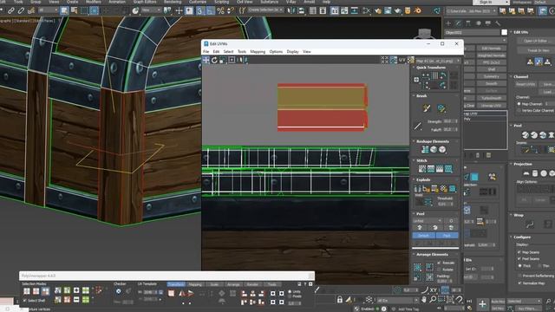Click the TurboSmooth modifier button
Screen dimensions: 555x312
coord(491,98)
